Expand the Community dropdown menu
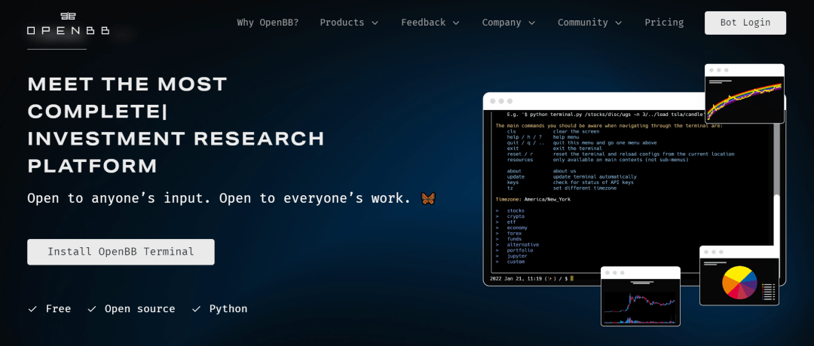814x346 pixels. point(589,23)
